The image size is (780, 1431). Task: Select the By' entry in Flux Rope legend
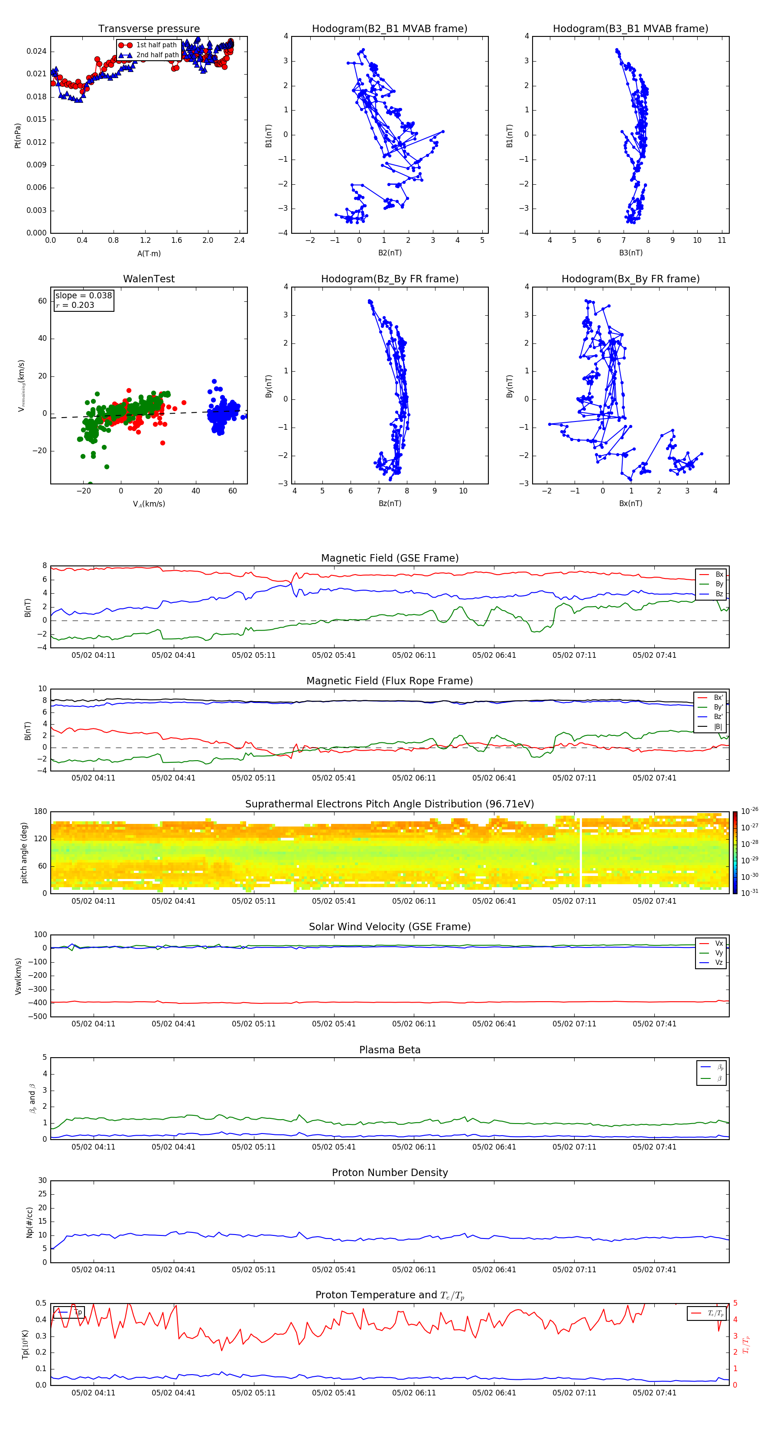point(711,707)
